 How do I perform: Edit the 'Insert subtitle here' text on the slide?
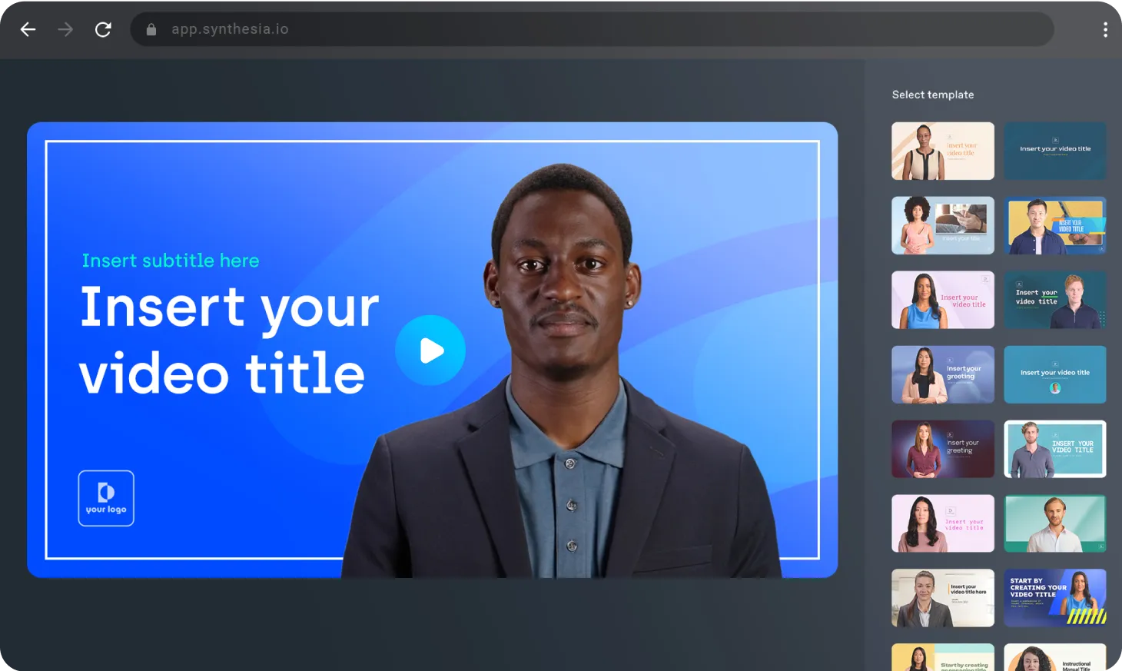[171, 260]
